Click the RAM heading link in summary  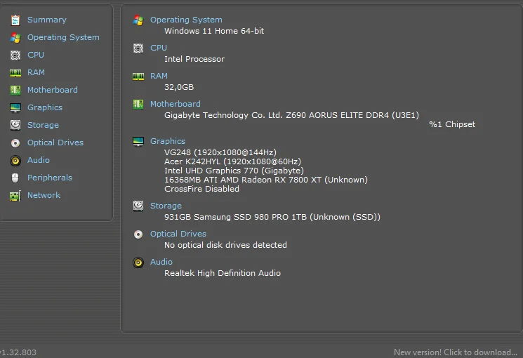(159, 76)
